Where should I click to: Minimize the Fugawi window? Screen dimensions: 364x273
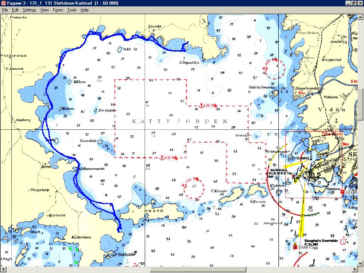(348, 3)
